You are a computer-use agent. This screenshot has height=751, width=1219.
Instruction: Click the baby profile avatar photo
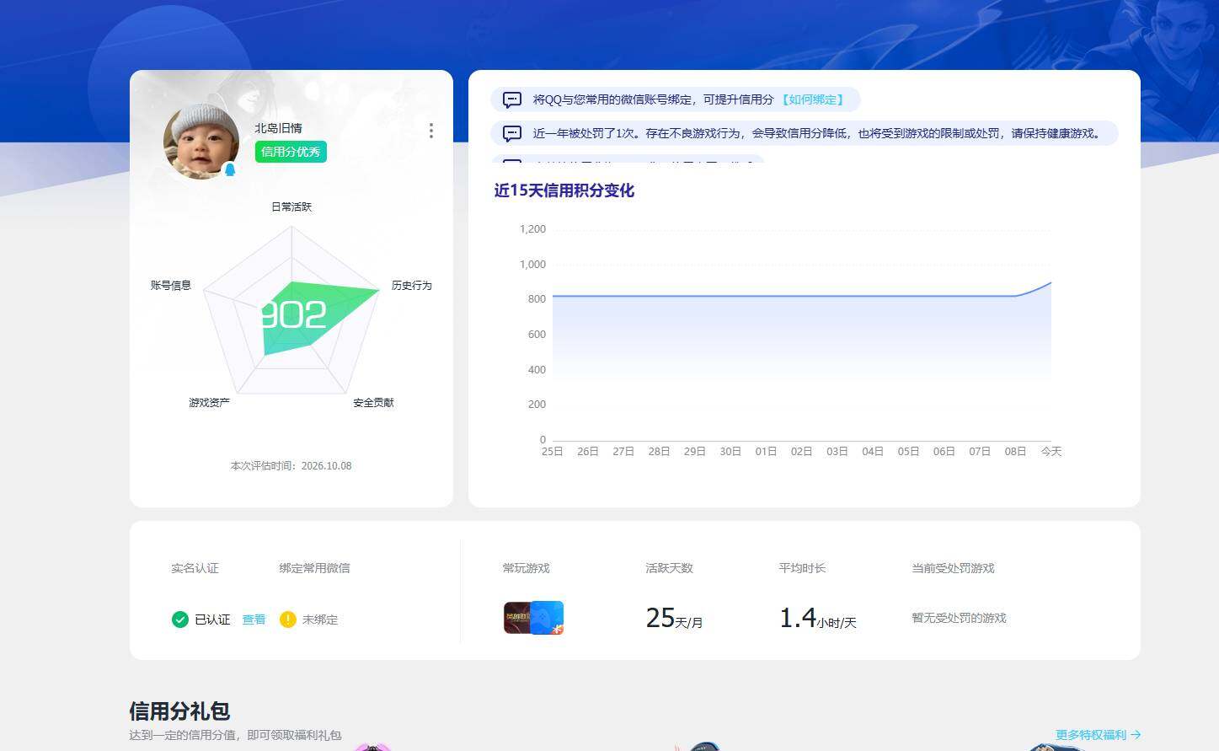(x=201, y=141)
